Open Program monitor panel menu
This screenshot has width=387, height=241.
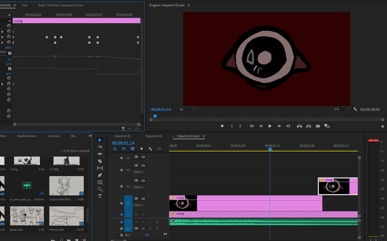coord(189,5)
